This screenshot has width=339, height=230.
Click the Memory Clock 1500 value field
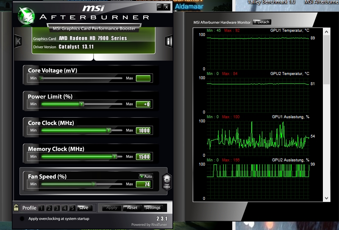(143, 156)
